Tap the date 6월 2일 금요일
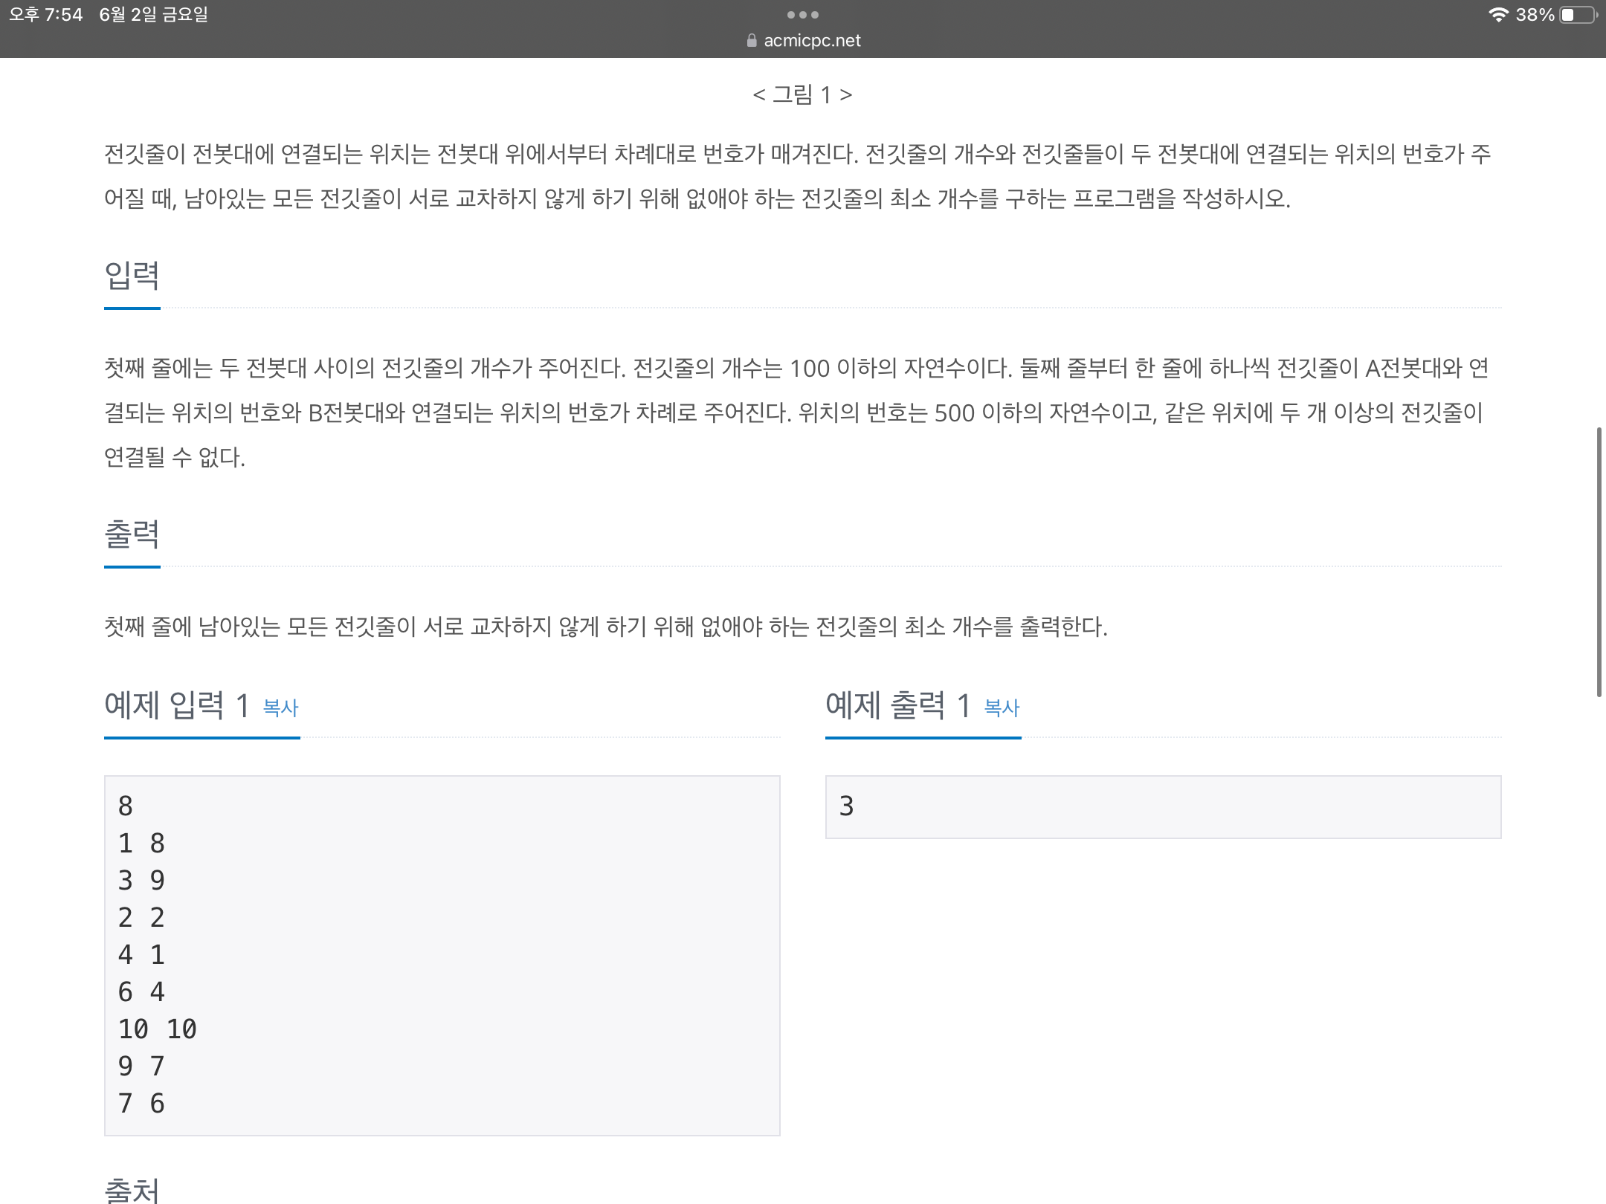 [152, 13]
